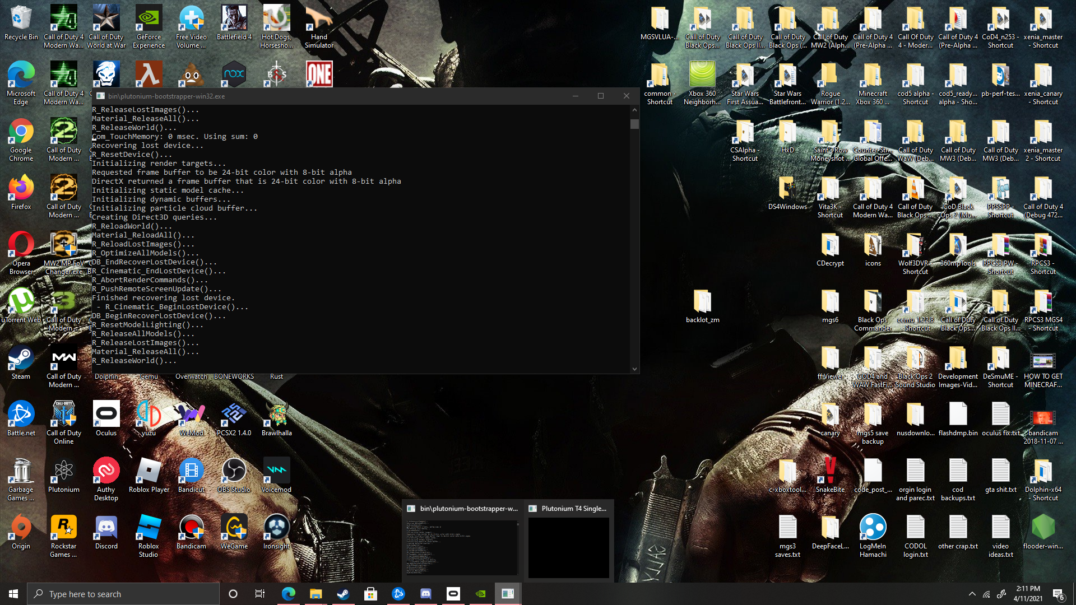Open the Dolphin-x64 shortcut on desktop

point(1043,479)
